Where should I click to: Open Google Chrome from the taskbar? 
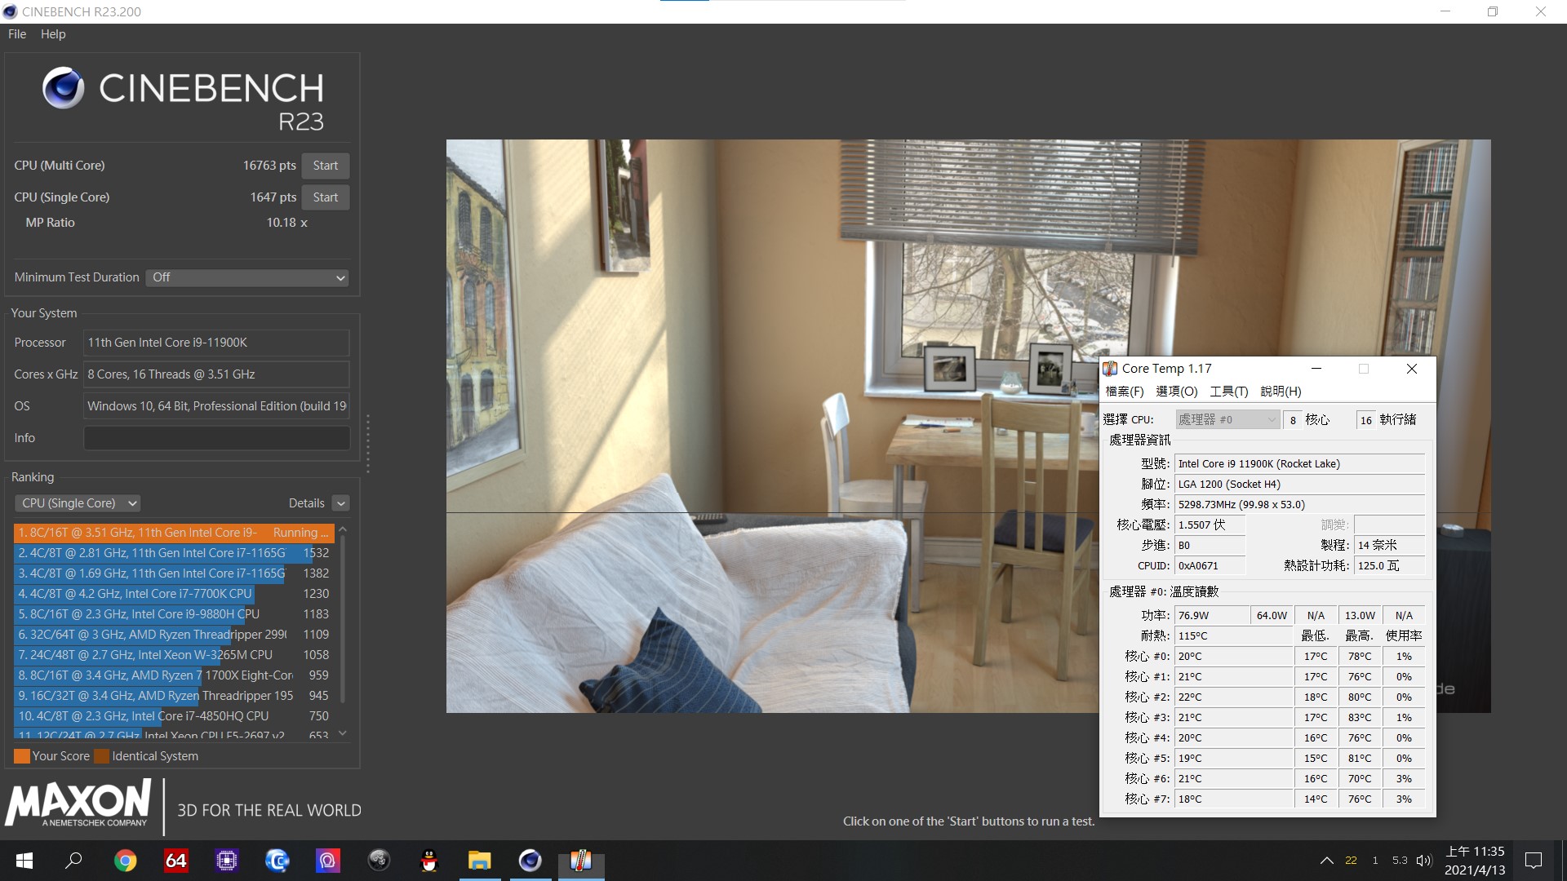pyautogui.click(x=126, y=861)
